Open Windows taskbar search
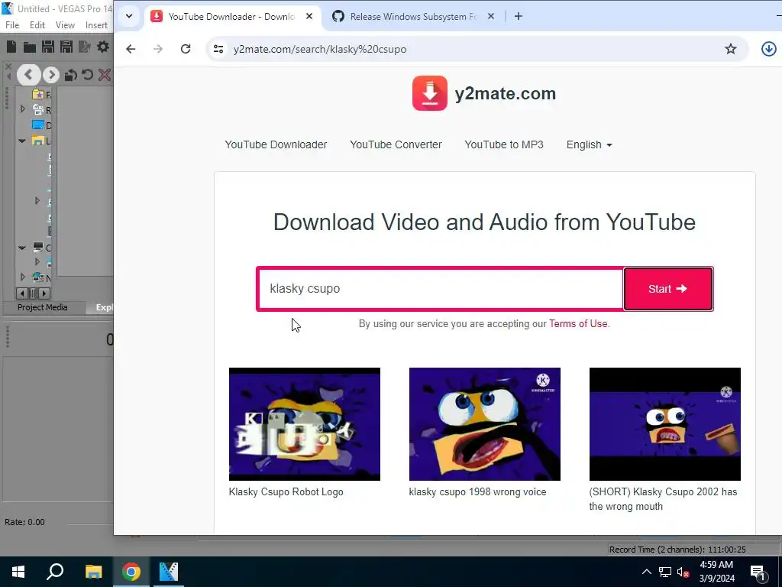Viewport: 782px width, 587px height. 55,572
